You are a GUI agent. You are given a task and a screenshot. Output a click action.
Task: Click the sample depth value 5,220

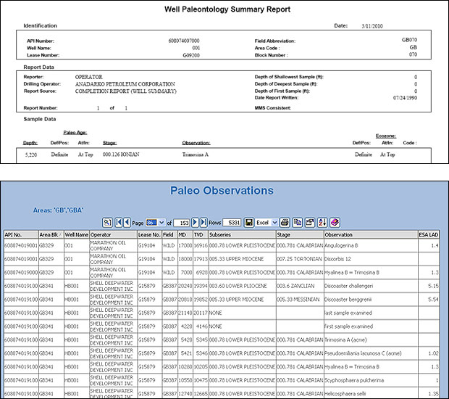click(x=31, y=155)
